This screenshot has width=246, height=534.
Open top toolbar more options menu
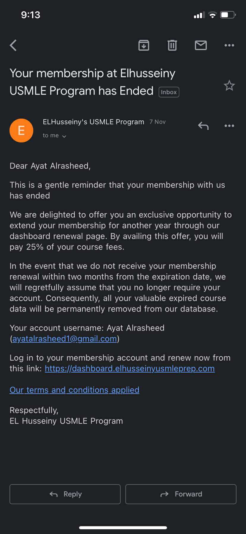[229, 45]
